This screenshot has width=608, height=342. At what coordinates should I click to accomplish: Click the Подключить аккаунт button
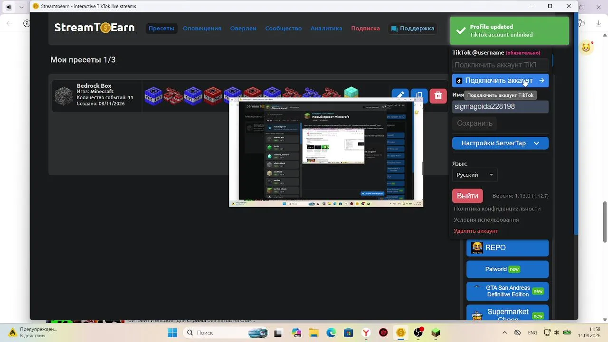(500, 81)
